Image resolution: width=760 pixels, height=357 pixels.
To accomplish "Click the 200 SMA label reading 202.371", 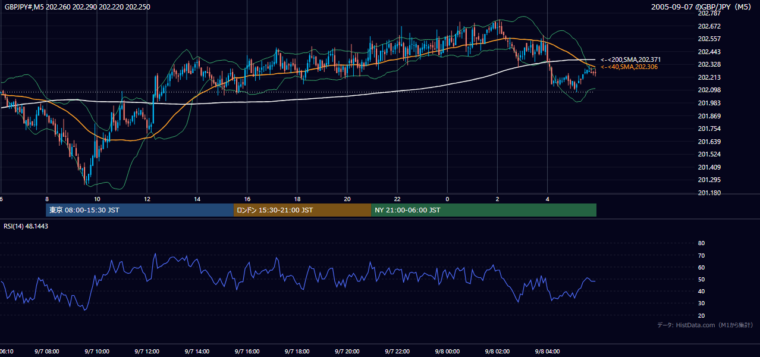I will [630, 59].
